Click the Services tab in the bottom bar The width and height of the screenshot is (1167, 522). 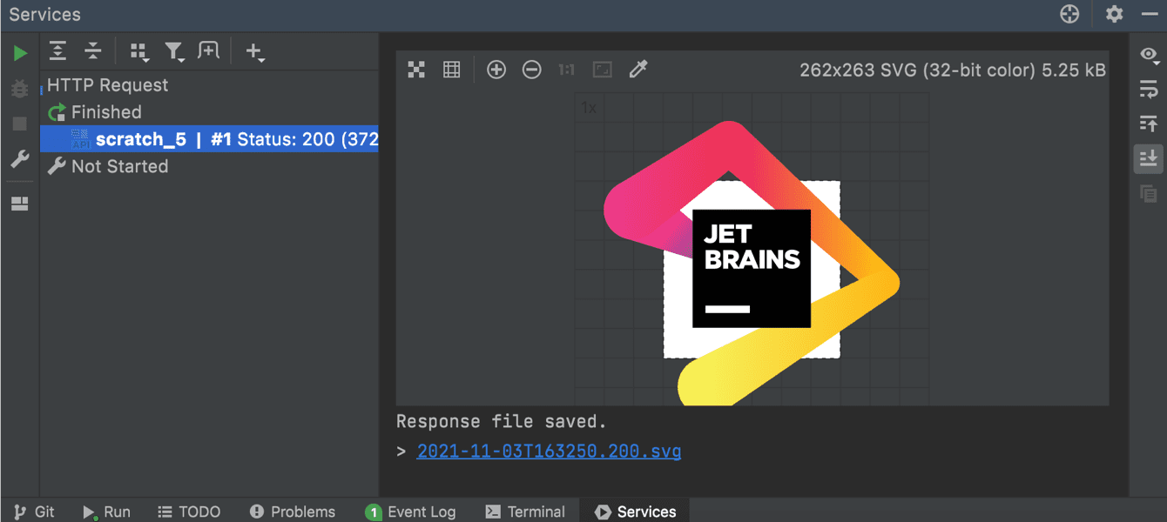(x=636, y=512)
